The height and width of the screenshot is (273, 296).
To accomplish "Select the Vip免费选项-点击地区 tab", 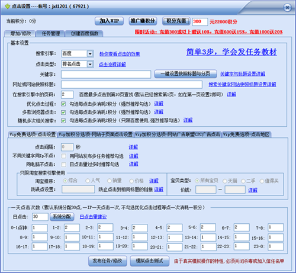I will (x=247, y=134).
